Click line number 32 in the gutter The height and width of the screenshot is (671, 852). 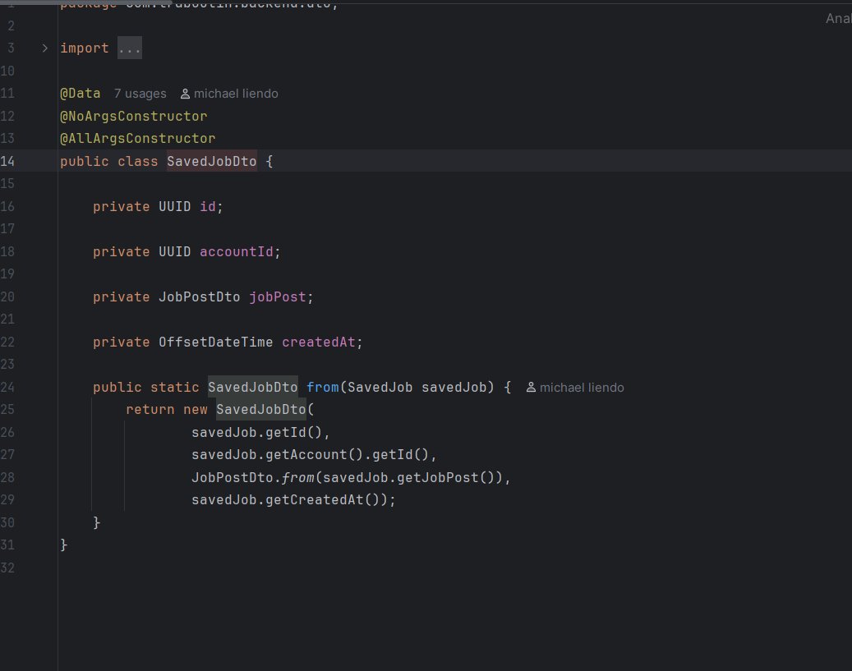click(x=7, y=568)
